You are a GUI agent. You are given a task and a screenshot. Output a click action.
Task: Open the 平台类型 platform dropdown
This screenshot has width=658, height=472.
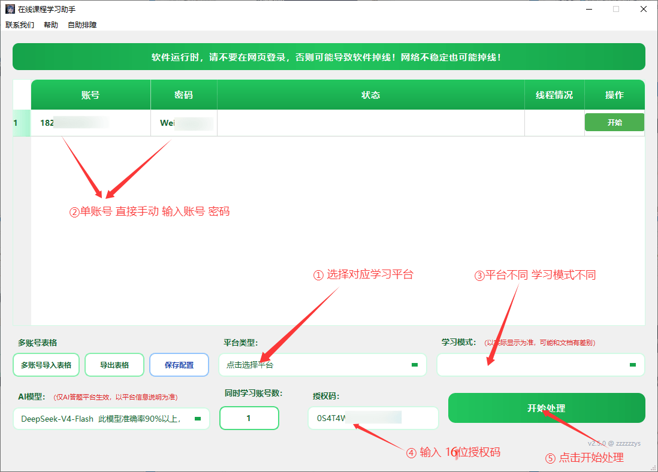pos(322,365)
